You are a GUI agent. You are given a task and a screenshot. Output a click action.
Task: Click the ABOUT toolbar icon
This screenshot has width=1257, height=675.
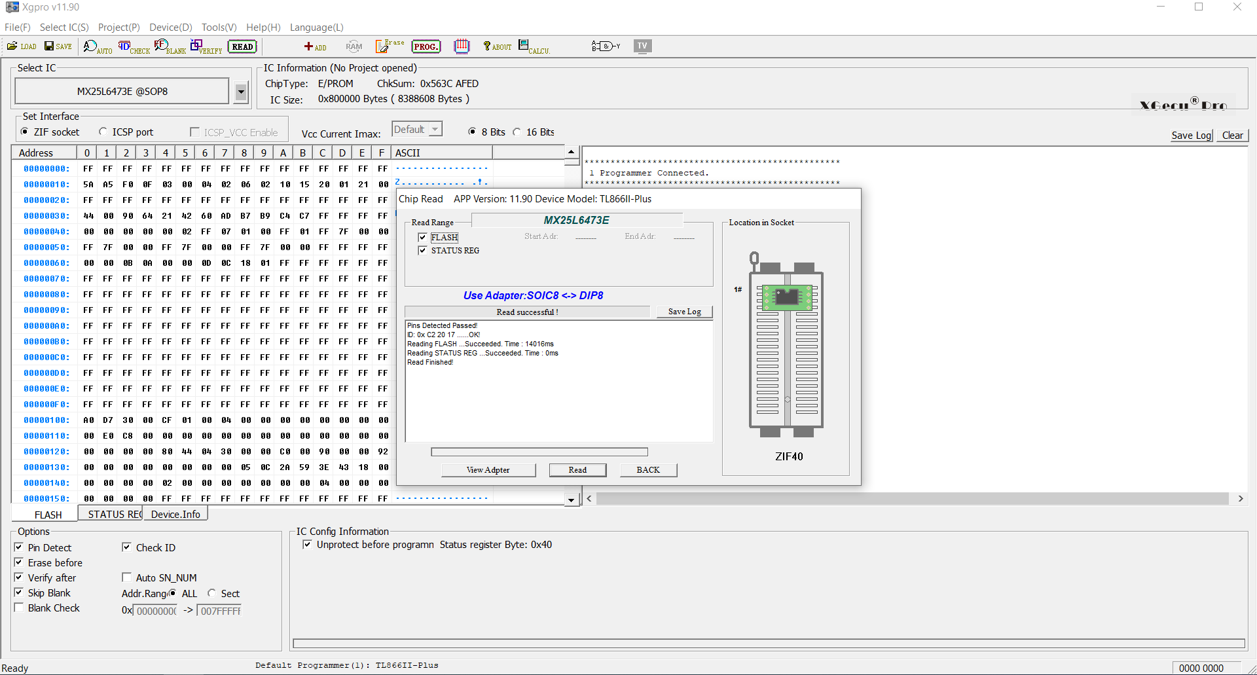pos(498,46)
